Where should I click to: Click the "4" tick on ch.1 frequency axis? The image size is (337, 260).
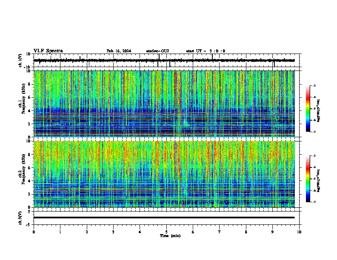[29, 111]
